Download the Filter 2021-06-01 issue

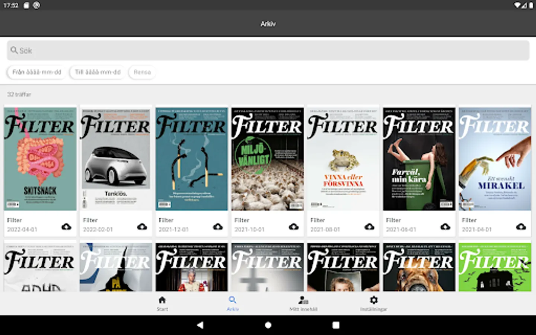tap(445, 226)
